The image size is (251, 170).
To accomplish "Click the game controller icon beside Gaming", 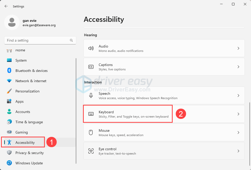I will click(x=9, y=132).
